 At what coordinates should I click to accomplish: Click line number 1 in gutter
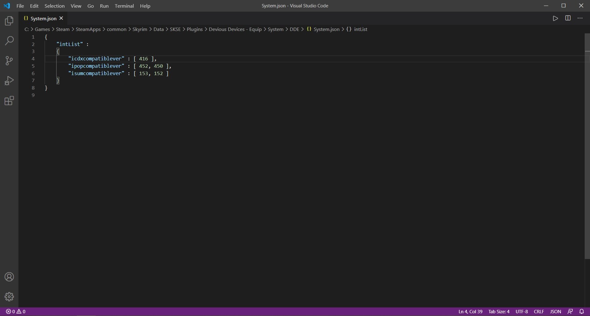[x=33, y=37]
